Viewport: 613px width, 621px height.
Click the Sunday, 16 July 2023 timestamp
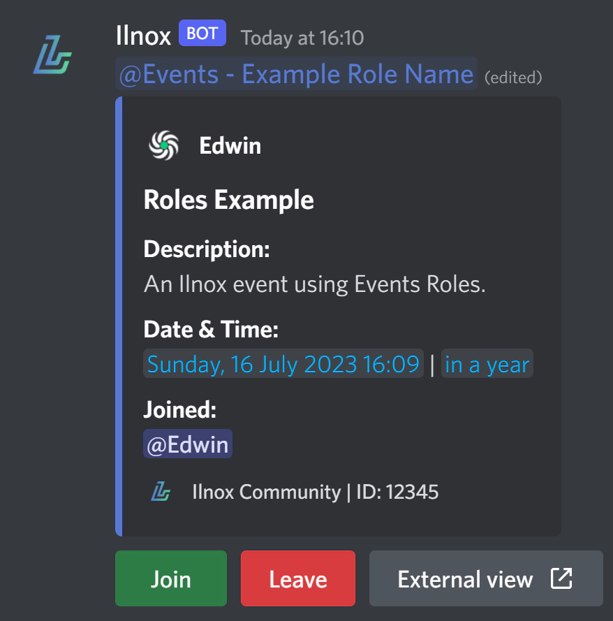(283, 363)
